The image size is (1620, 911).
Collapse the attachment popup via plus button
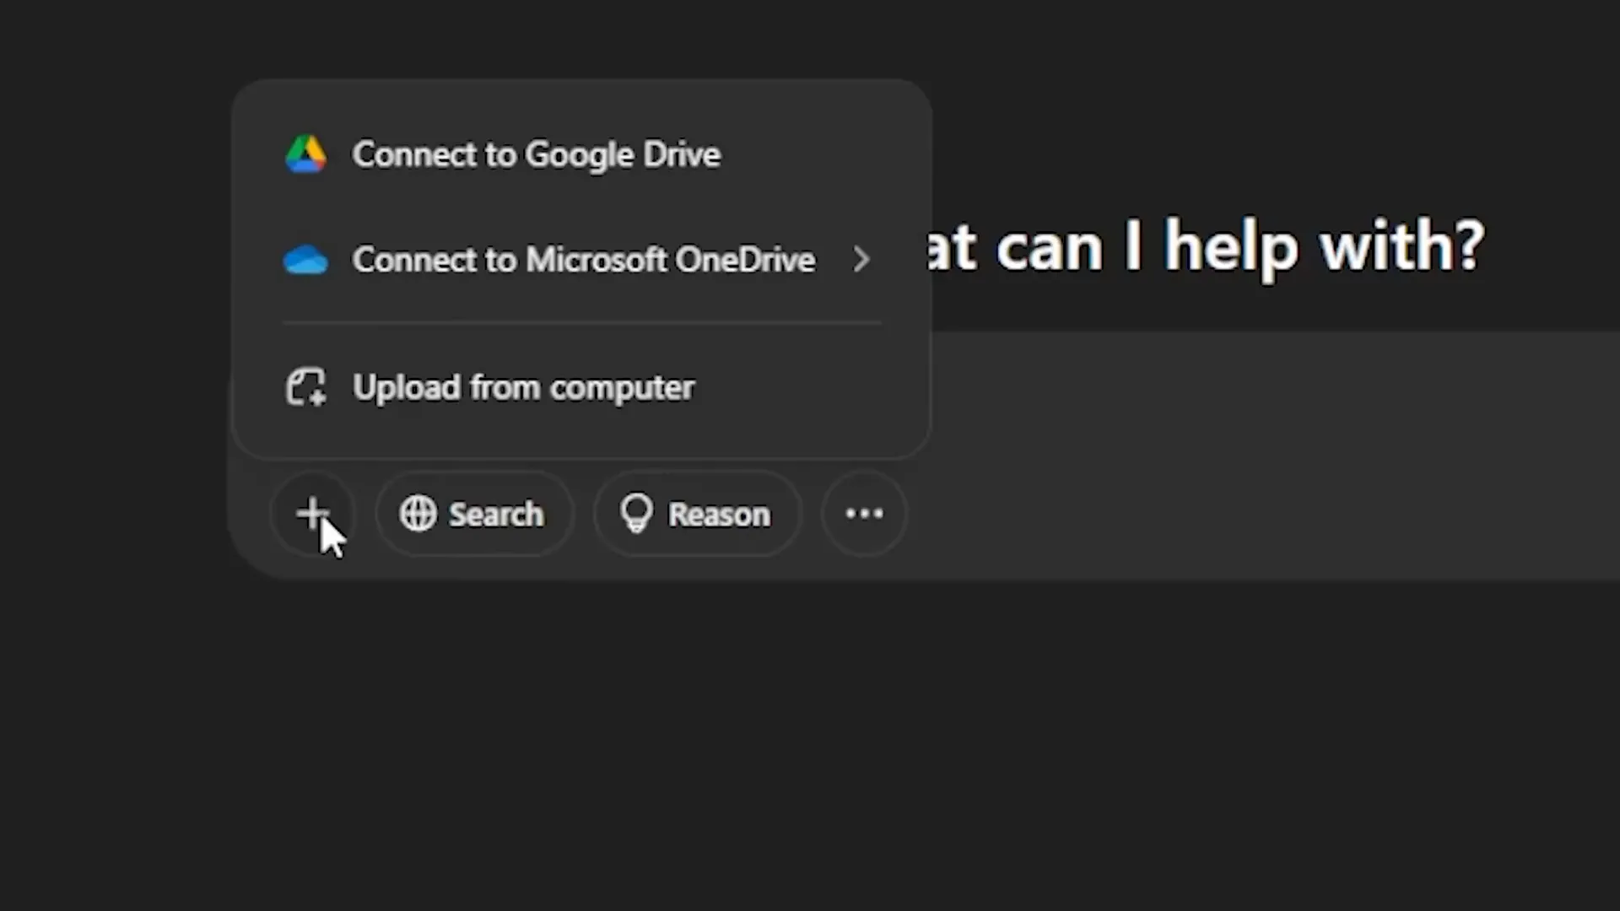313,514
